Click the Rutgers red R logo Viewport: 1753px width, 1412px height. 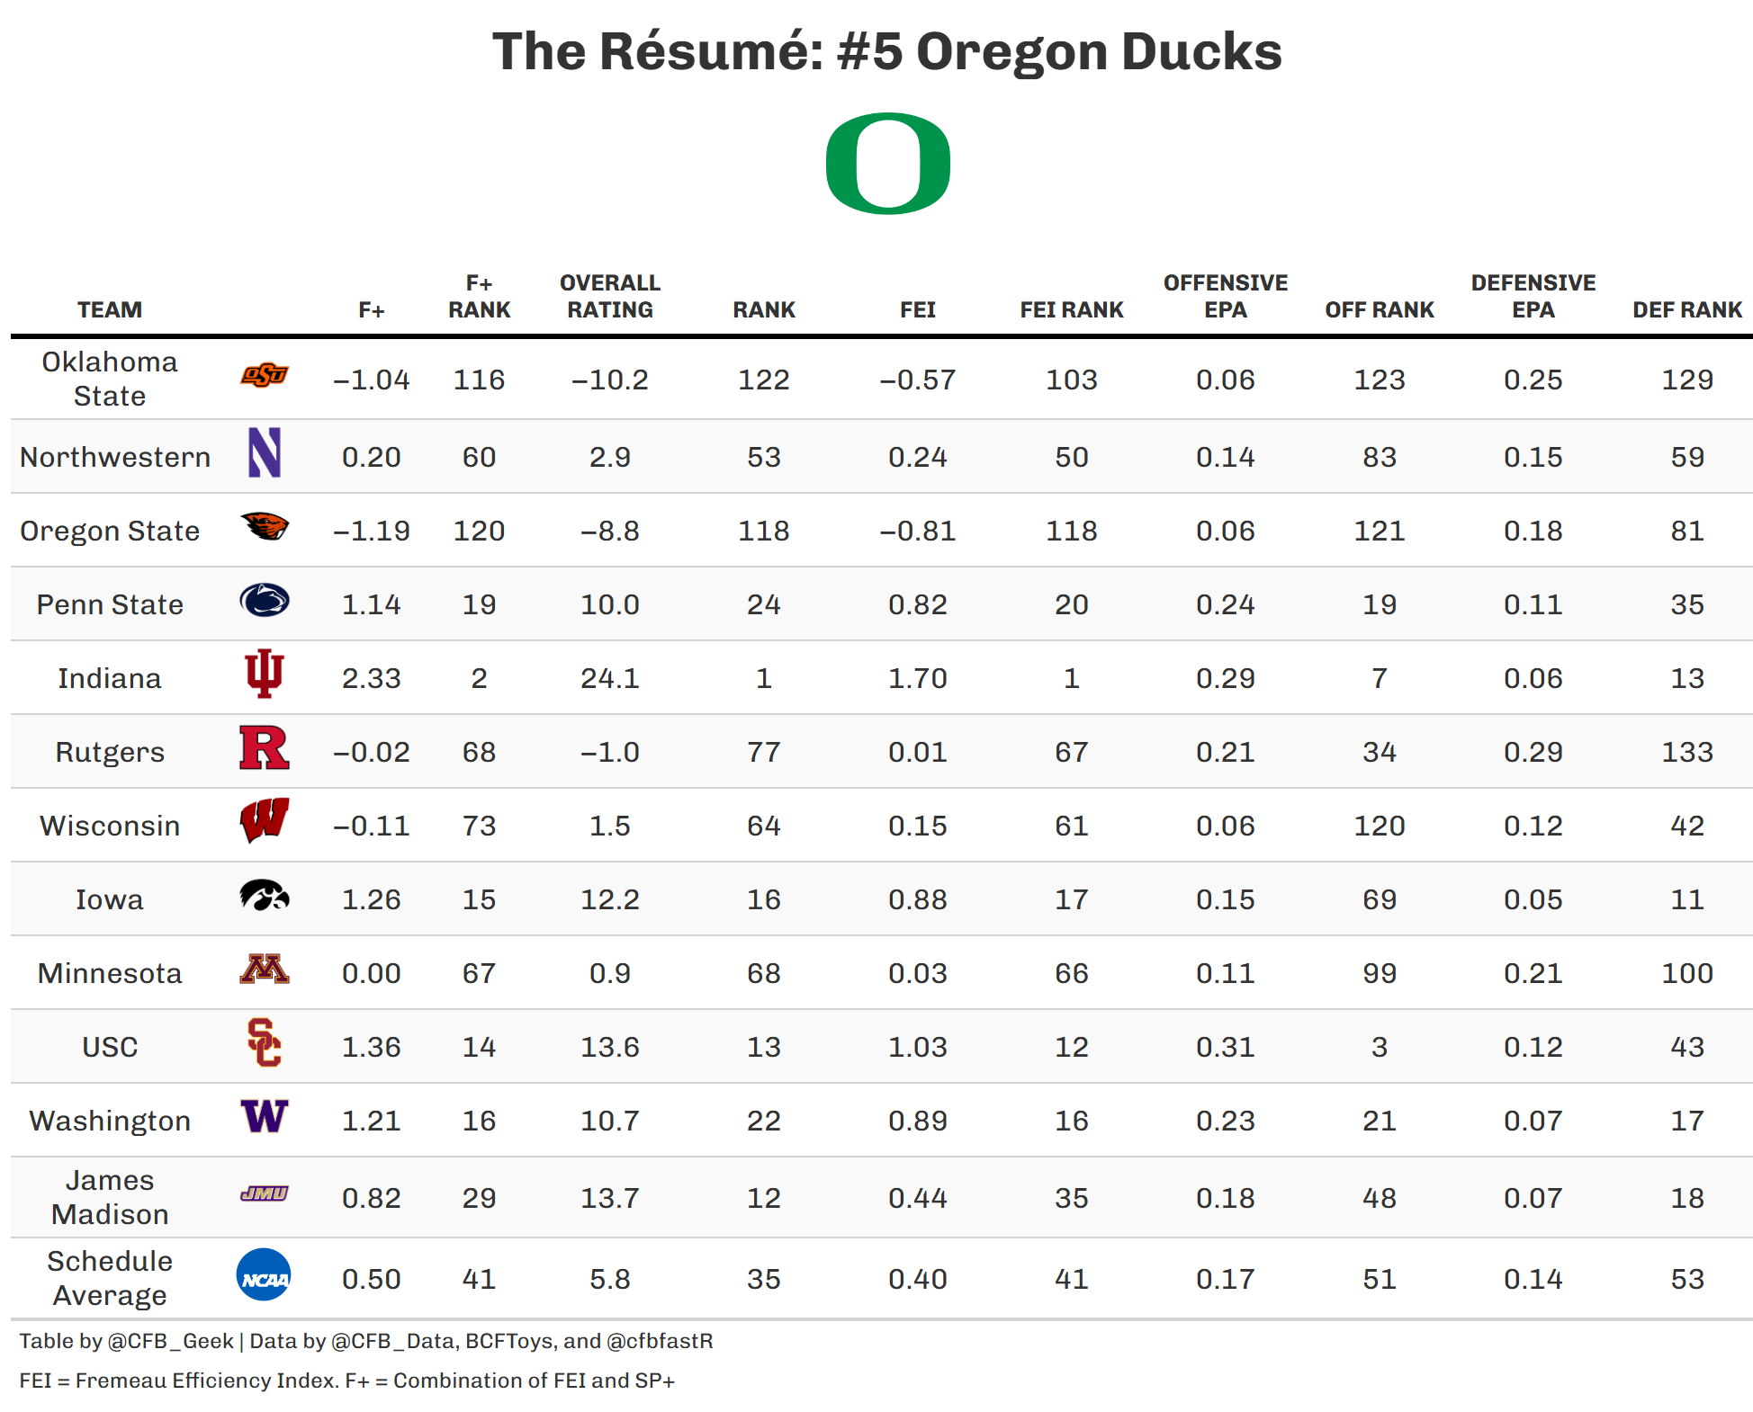point(264,747)
